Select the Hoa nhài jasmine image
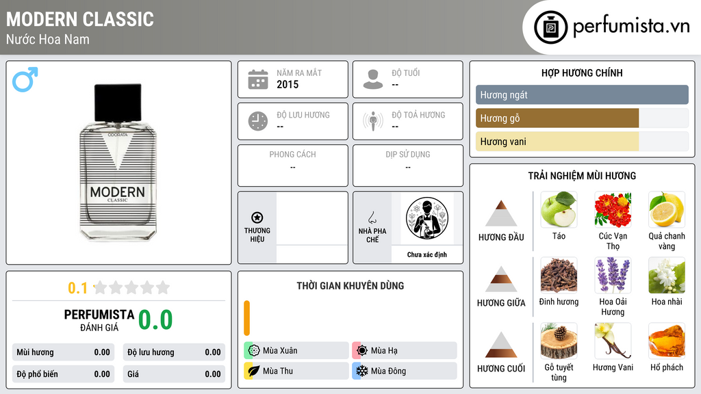The height and width of the screenshot is (394, 701). tap(667, 275)
